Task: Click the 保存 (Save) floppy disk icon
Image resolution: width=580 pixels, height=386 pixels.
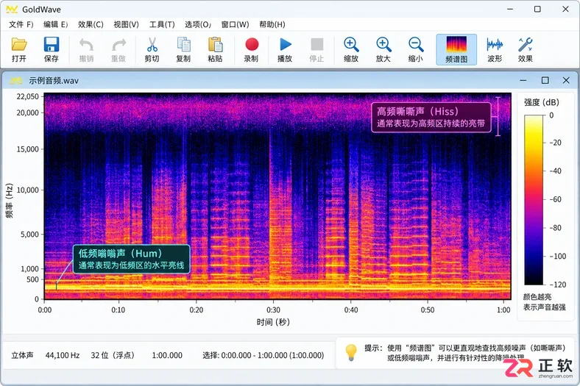Action: [x=52, y=44]
